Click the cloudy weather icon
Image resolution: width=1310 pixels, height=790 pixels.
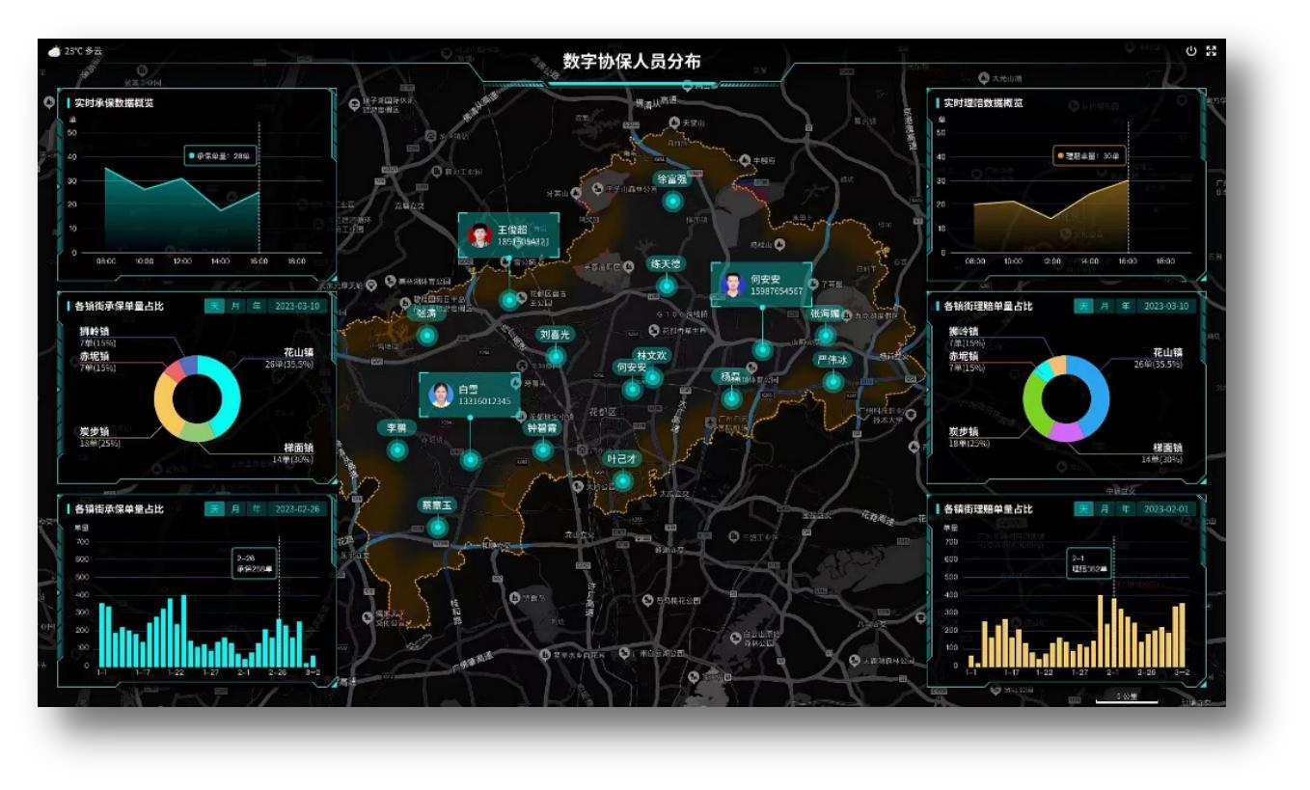tap(55, 51)
